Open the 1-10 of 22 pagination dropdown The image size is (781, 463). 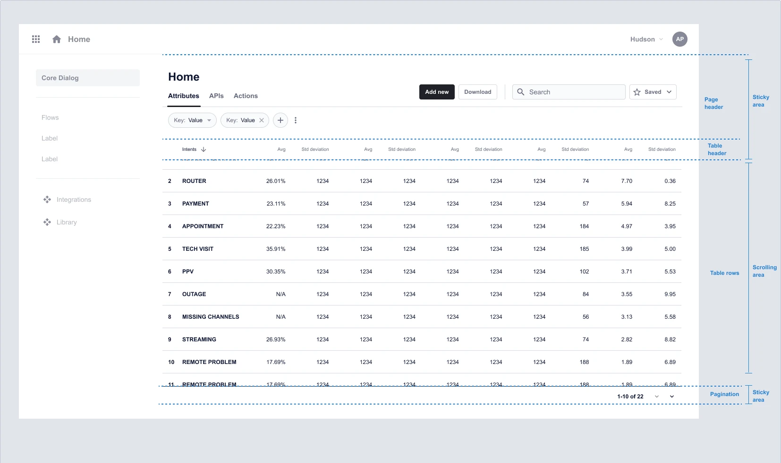[656, 397]
